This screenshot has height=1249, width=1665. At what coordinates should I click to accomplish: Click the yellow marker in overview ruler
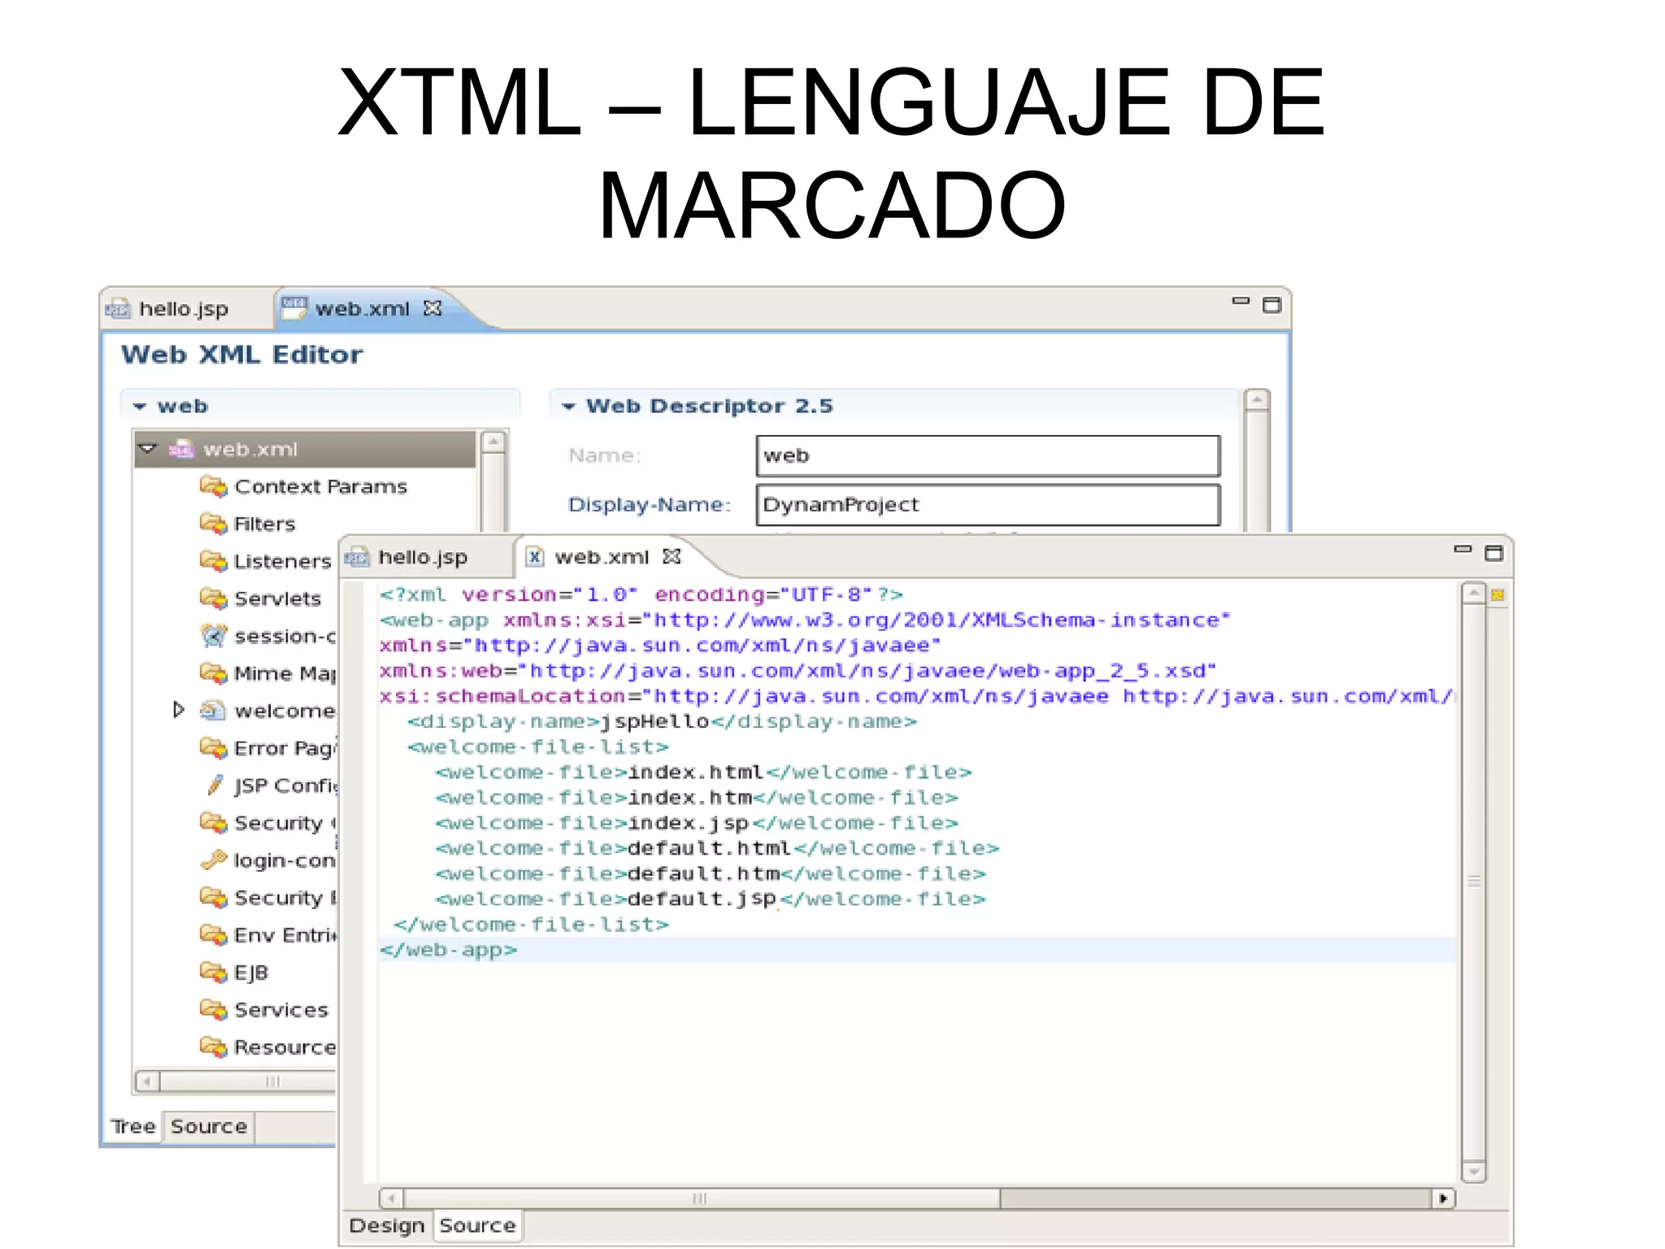[x=1498, y=595]
